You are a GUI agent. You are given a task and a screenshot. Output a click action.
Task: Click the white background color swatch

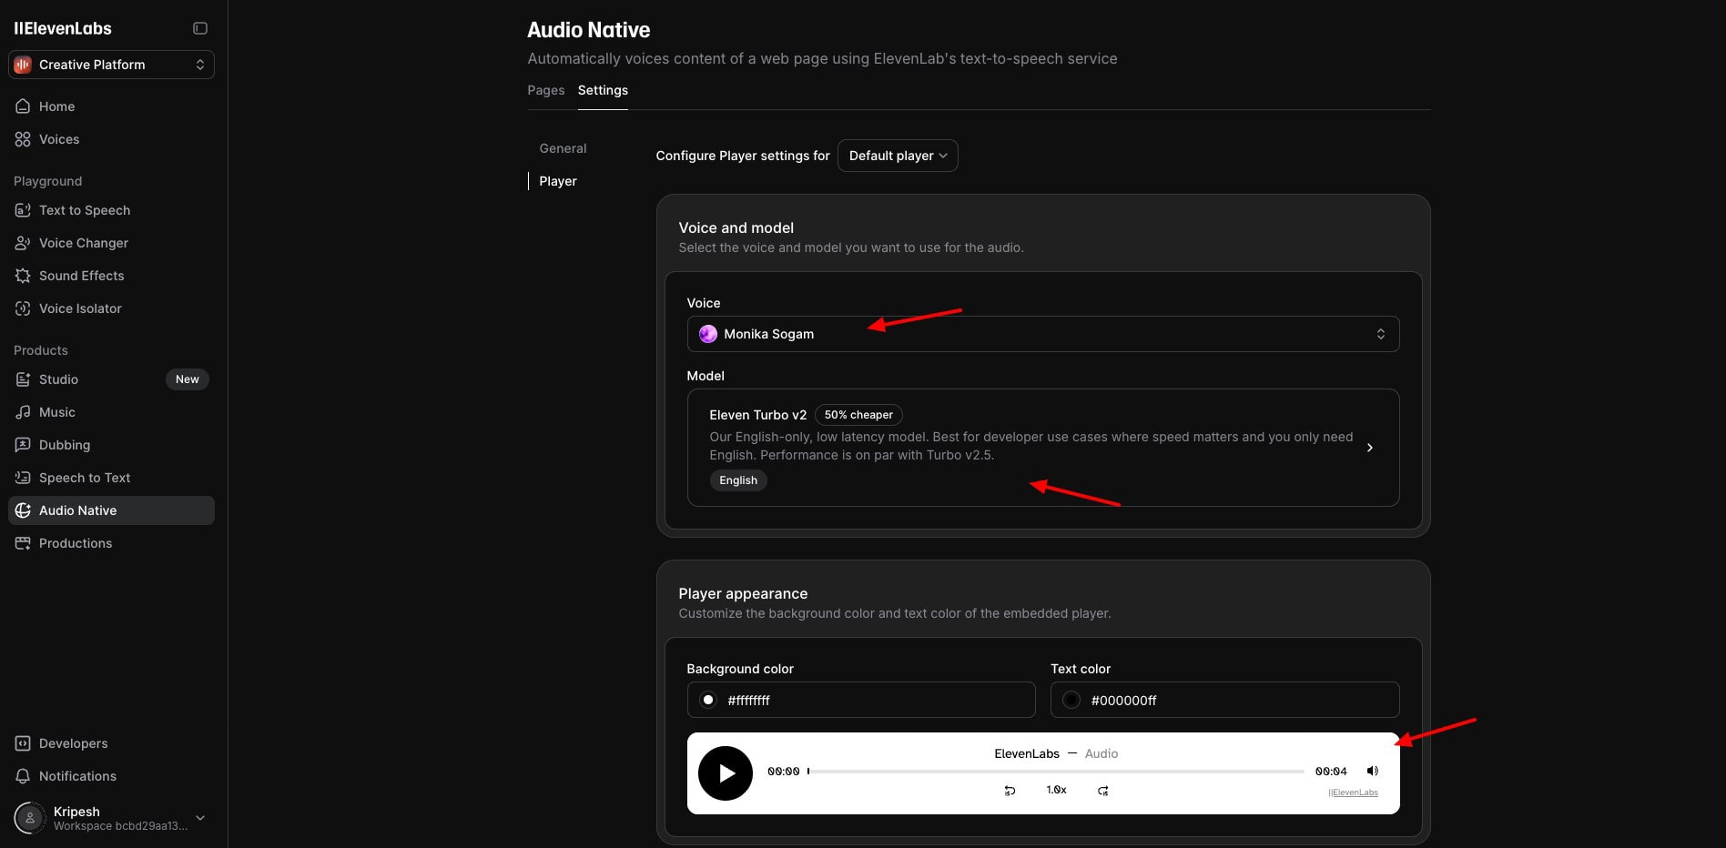[707, 700]
